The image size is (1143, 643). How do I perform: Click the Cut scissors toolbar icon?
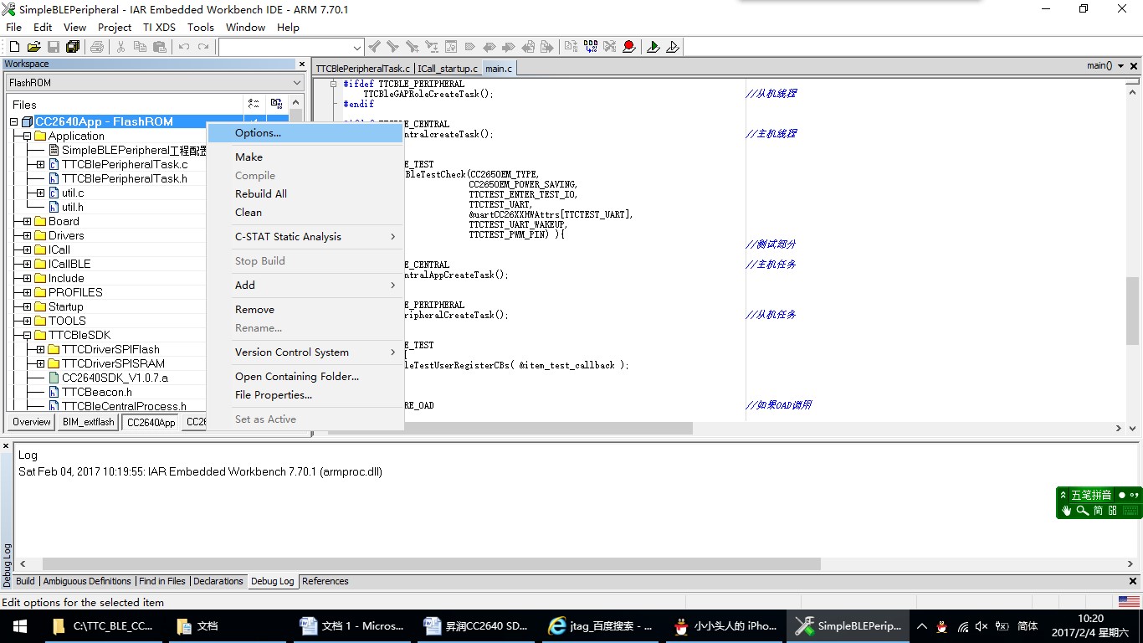(121, 47)
